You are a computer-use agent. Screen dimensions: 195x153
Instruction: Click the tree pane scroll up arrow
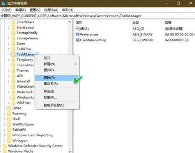[x=70, y=22]
